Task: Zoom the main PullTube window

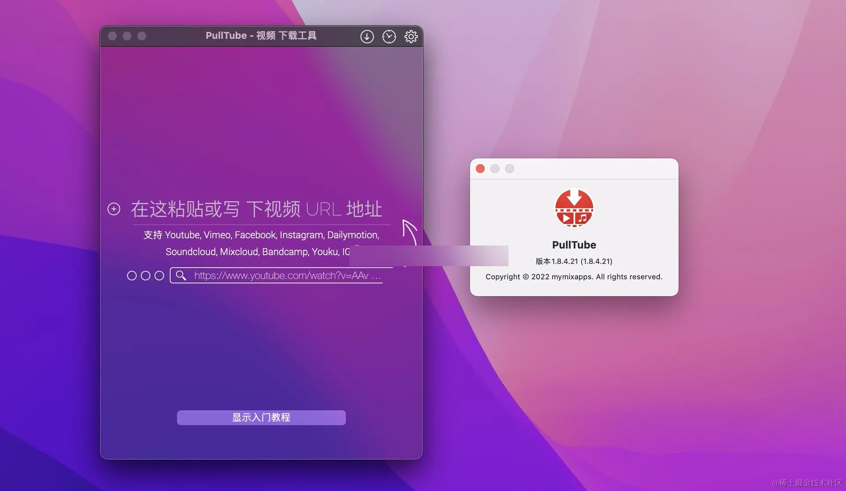Action: pos(141,36)
